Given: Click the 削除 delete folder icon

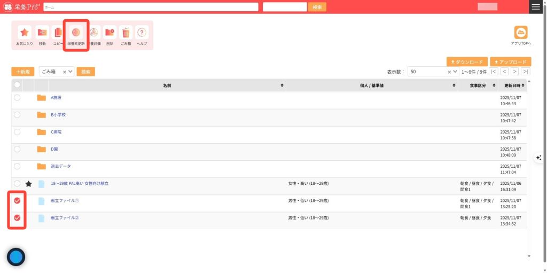Looking at the screenshot, I should pos(110,33).
